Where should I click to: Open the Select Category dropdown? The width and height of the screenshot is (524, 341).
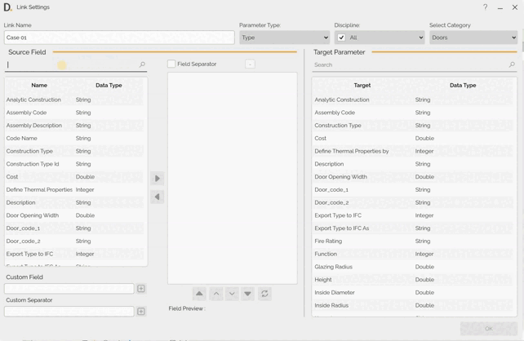pos(473,38)
